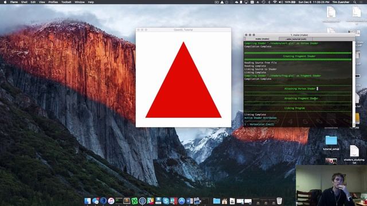
Task: Open the iTerm terminal icon in the Dock
Action: 119,201
